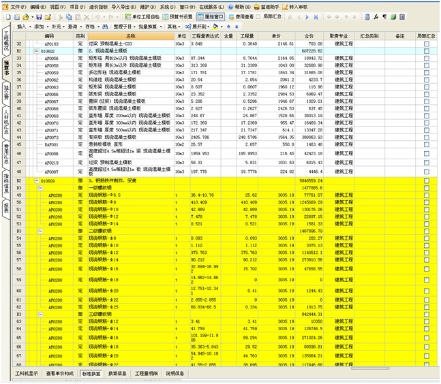Click the 整理子目 button
441x384 pixels.
[x=125, y=26]
